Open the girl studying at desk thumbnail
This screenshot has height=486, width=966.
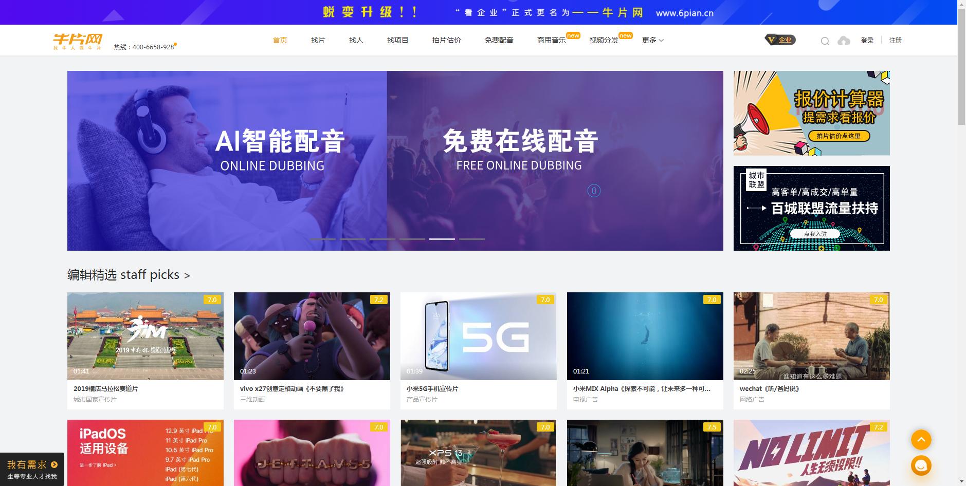(x=645, y=453)
